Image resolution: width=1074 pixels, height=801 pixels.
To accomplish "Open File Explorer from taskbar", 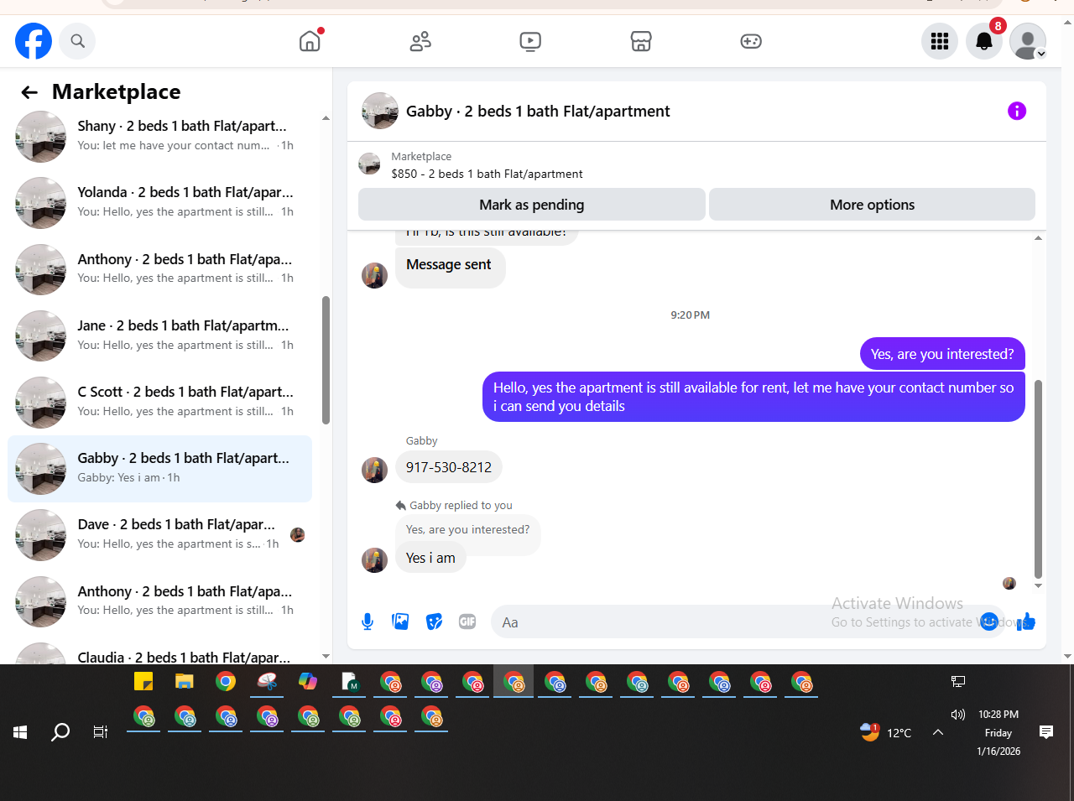I will click(185, 681).
